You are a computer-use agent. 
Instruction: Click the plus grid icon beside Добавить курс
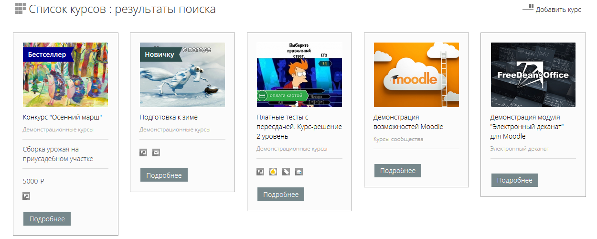pos(528,9)
